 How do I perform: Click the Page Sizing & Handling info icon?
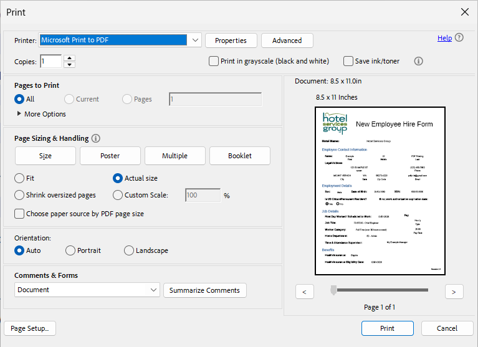[x=96, y=138]
